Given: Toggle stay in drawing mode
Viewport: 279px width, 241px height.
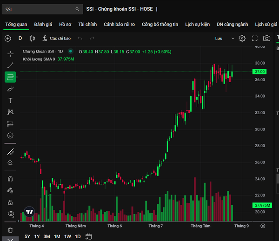Looking at the screenshot, I should 10,190.
